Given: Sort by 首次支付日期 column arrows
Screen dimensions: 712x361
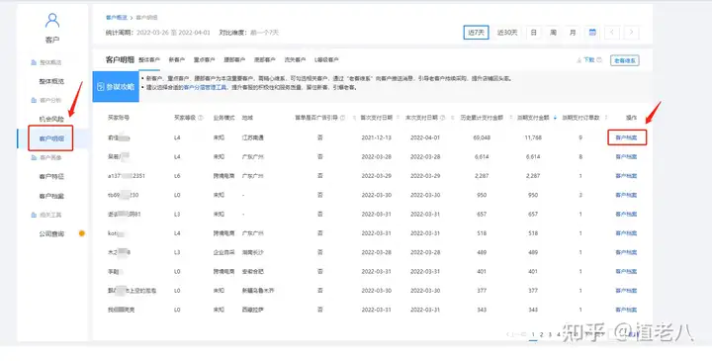Looking at the screenshot, I should [x=398, y=118].
